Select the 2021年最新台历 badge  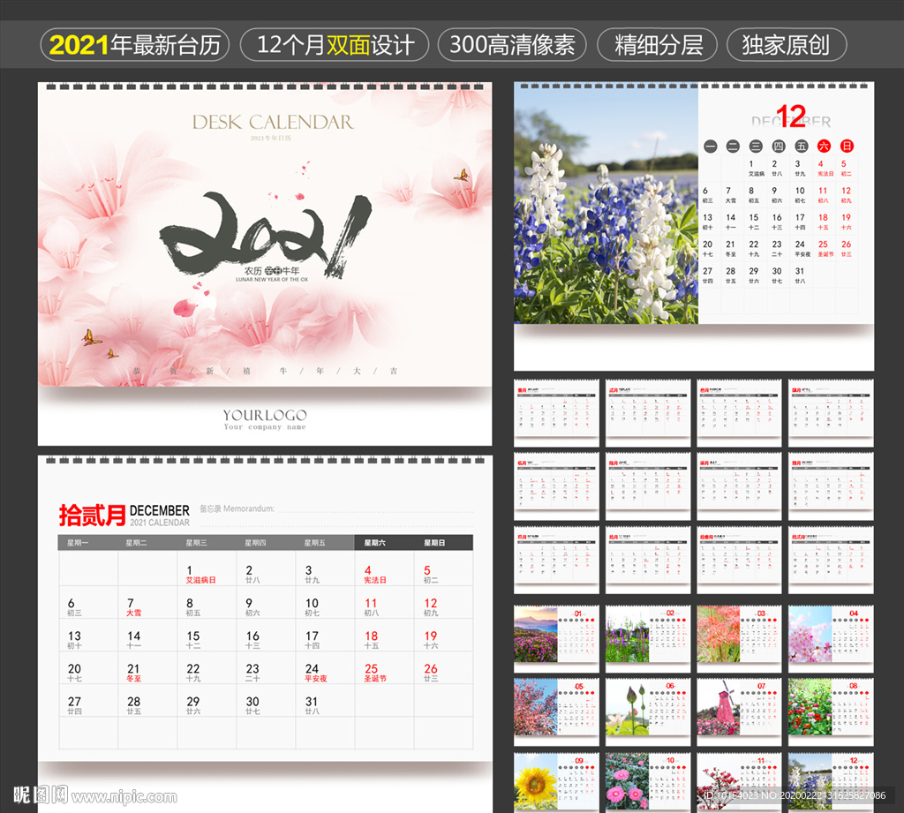click(x=135, y=45)
